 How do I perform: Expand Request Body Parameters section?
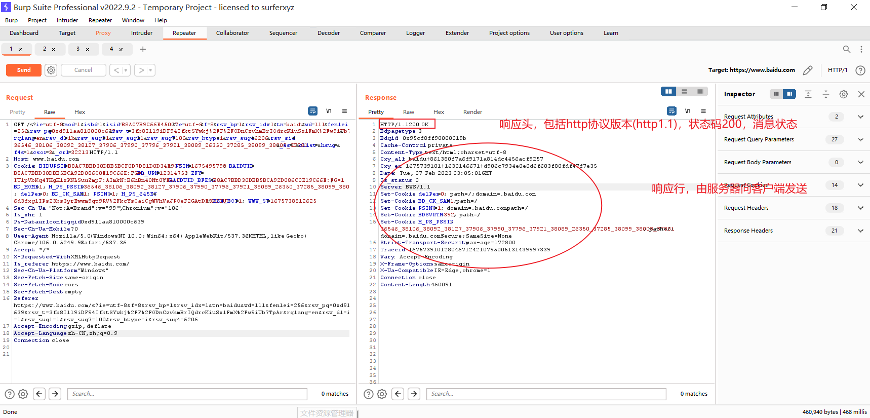point(860,162)
